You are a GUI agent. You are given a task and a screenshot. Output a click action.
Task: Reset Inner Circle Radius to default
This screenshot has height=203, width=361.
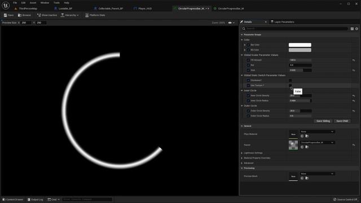point(354,101)
